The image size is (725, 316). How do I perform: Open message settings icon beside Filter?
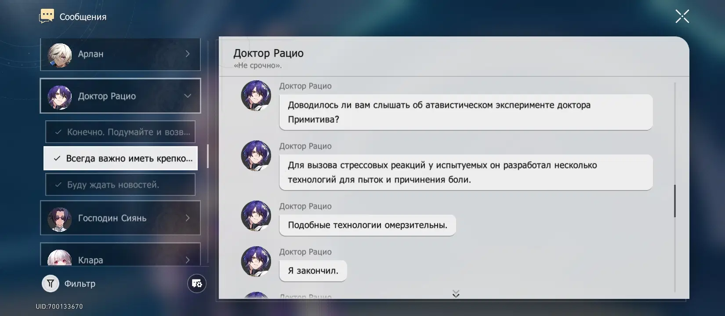196,284
